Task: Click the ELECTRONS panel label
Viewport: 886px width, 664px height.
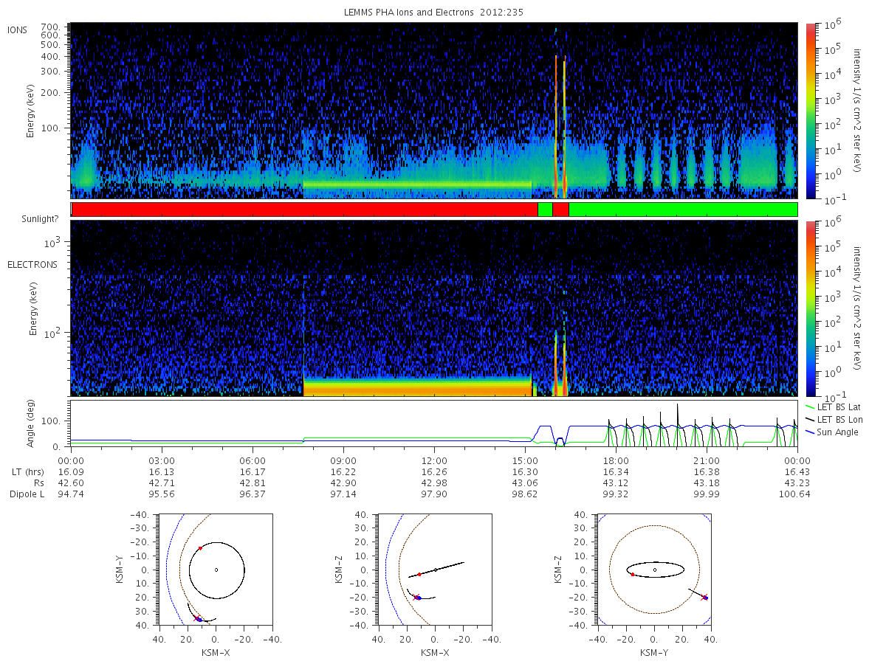Action: tap(32, 264)
